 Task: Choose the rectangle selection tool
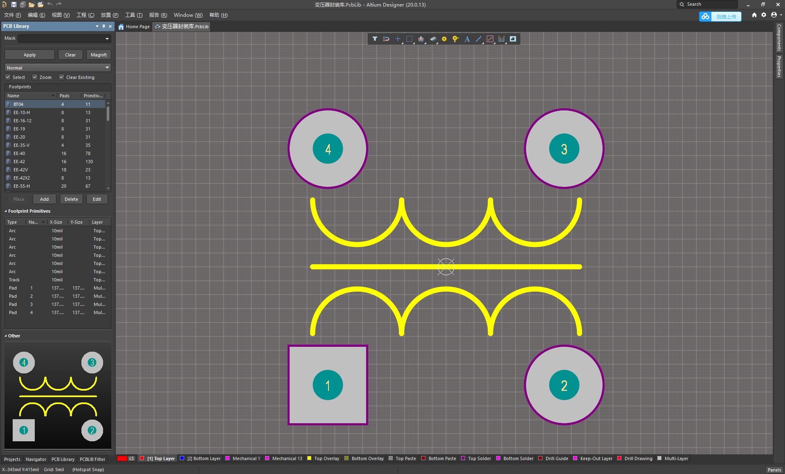coord(409,39)
